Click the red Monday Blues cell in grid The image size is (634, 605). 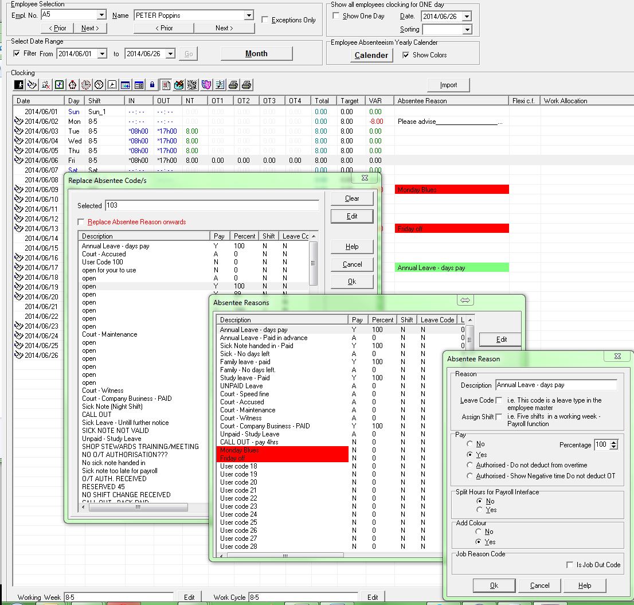tap(452, 190)
